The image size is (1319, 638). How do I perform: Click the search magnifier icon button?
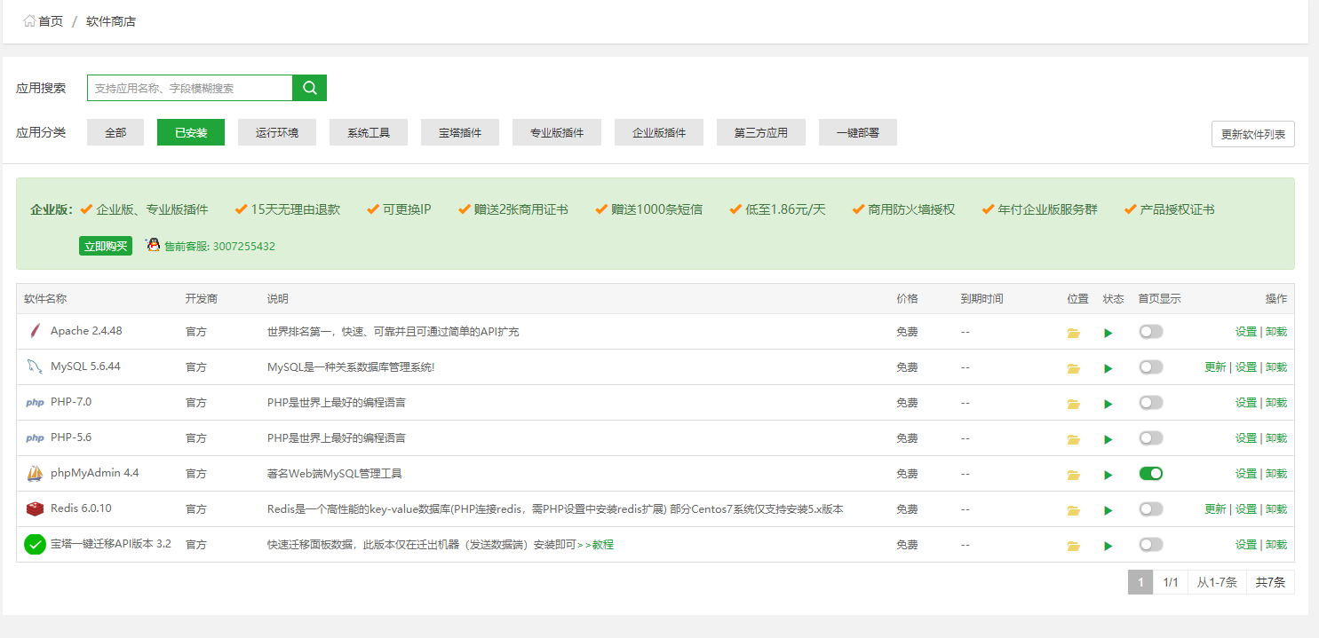310,88
